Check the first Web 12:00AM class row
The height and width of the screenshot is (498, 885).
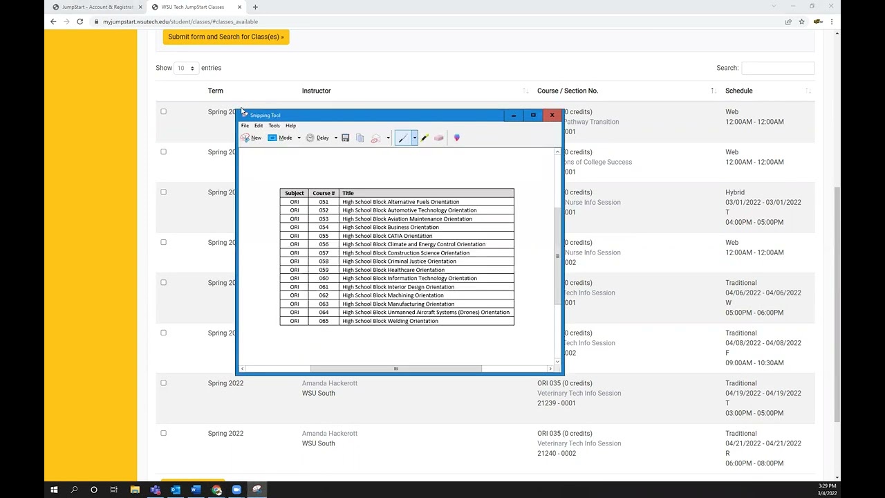point(163,111)
